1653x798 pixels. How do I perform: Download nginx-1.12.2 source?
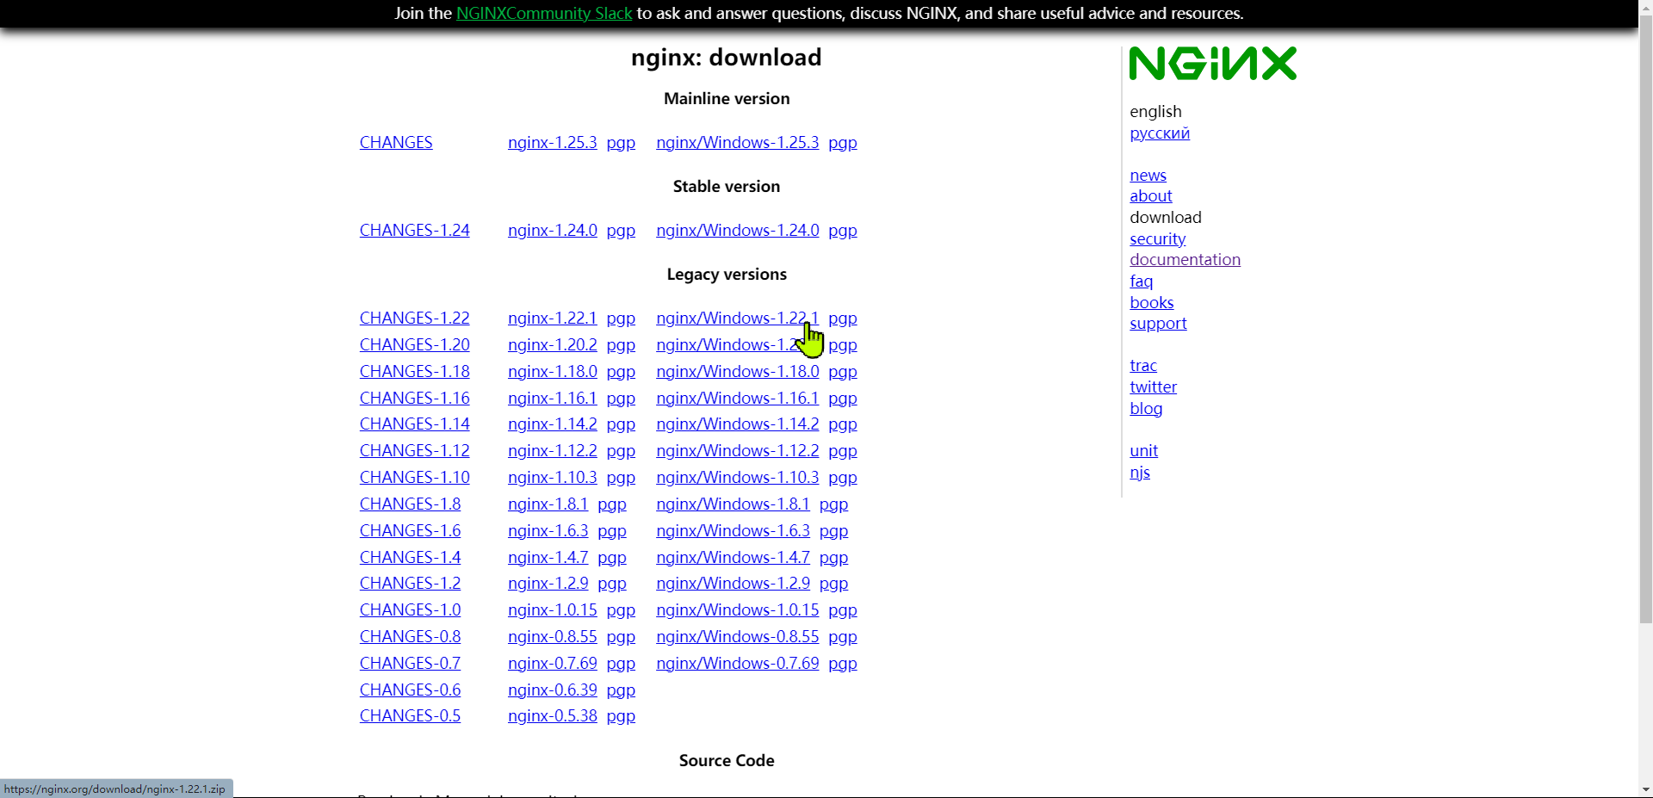point(553,451)
